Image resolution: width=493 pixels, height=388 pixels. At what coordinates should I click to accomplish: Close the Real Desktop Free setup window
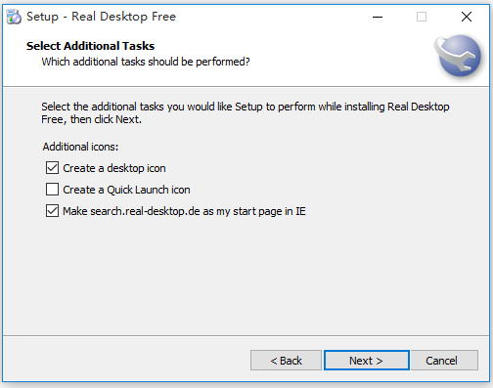click(467, 17)
